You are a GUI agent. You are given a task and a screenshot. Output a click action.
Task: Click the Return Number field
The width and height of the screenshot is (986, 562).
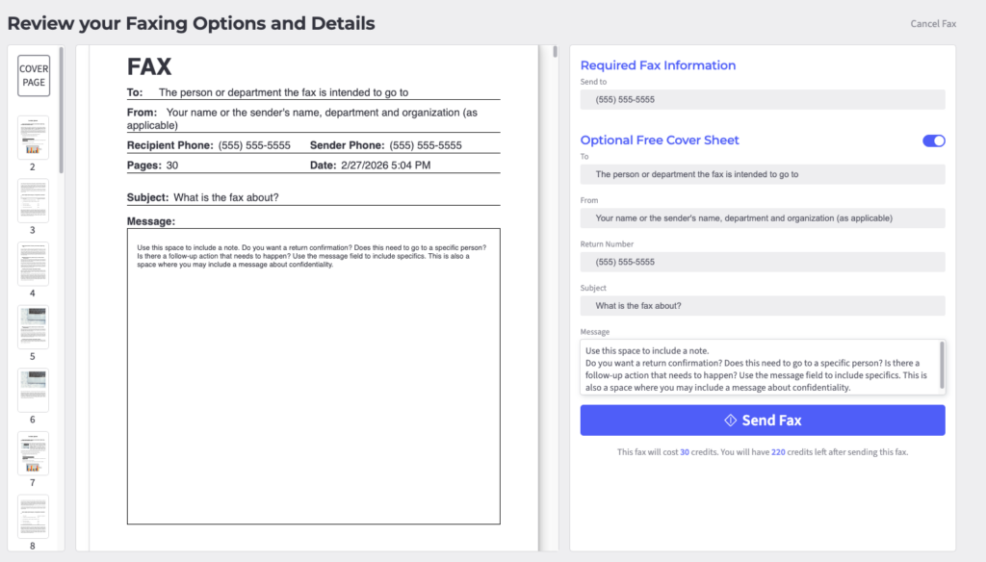click(x=763, y=262)
